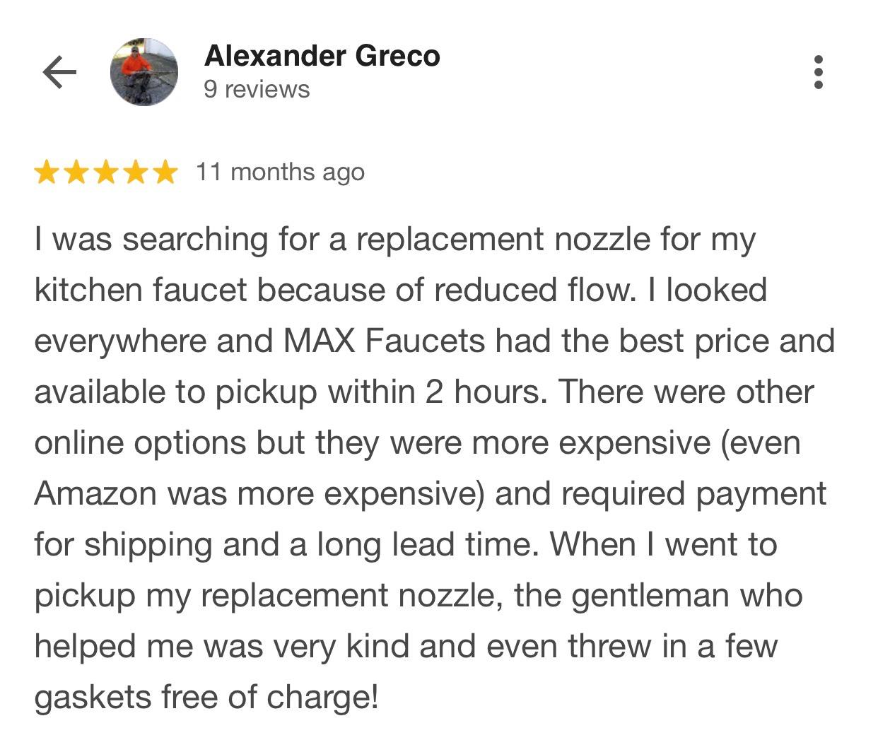Click the words "MAX Faucets" in review
Image resolution: width=878 pixels, height=740 pixels.
coord(384,341)
